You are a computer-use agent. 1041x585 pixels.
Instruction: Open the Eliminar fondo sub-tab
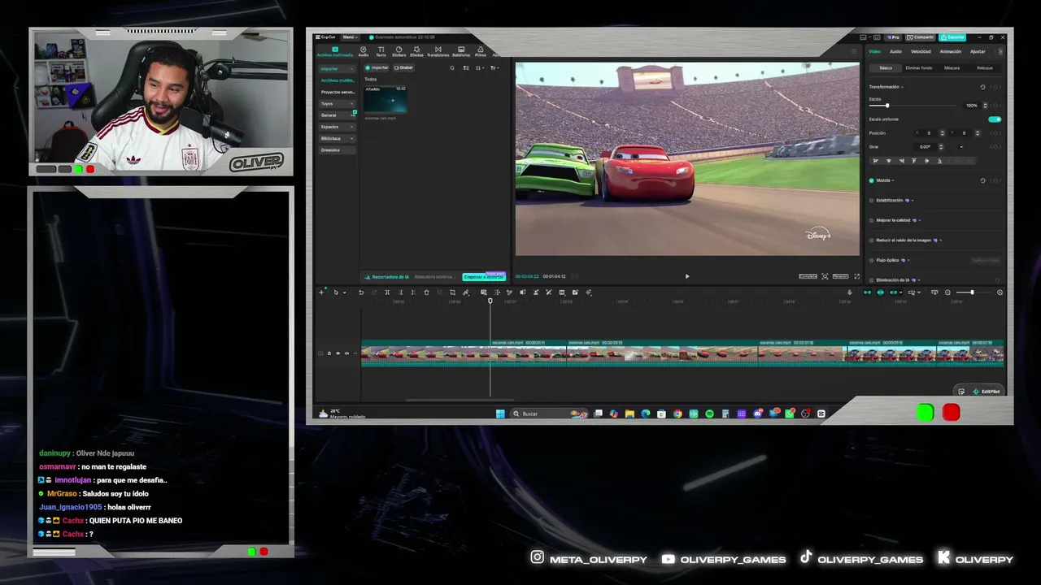click(x=919, y=68)
